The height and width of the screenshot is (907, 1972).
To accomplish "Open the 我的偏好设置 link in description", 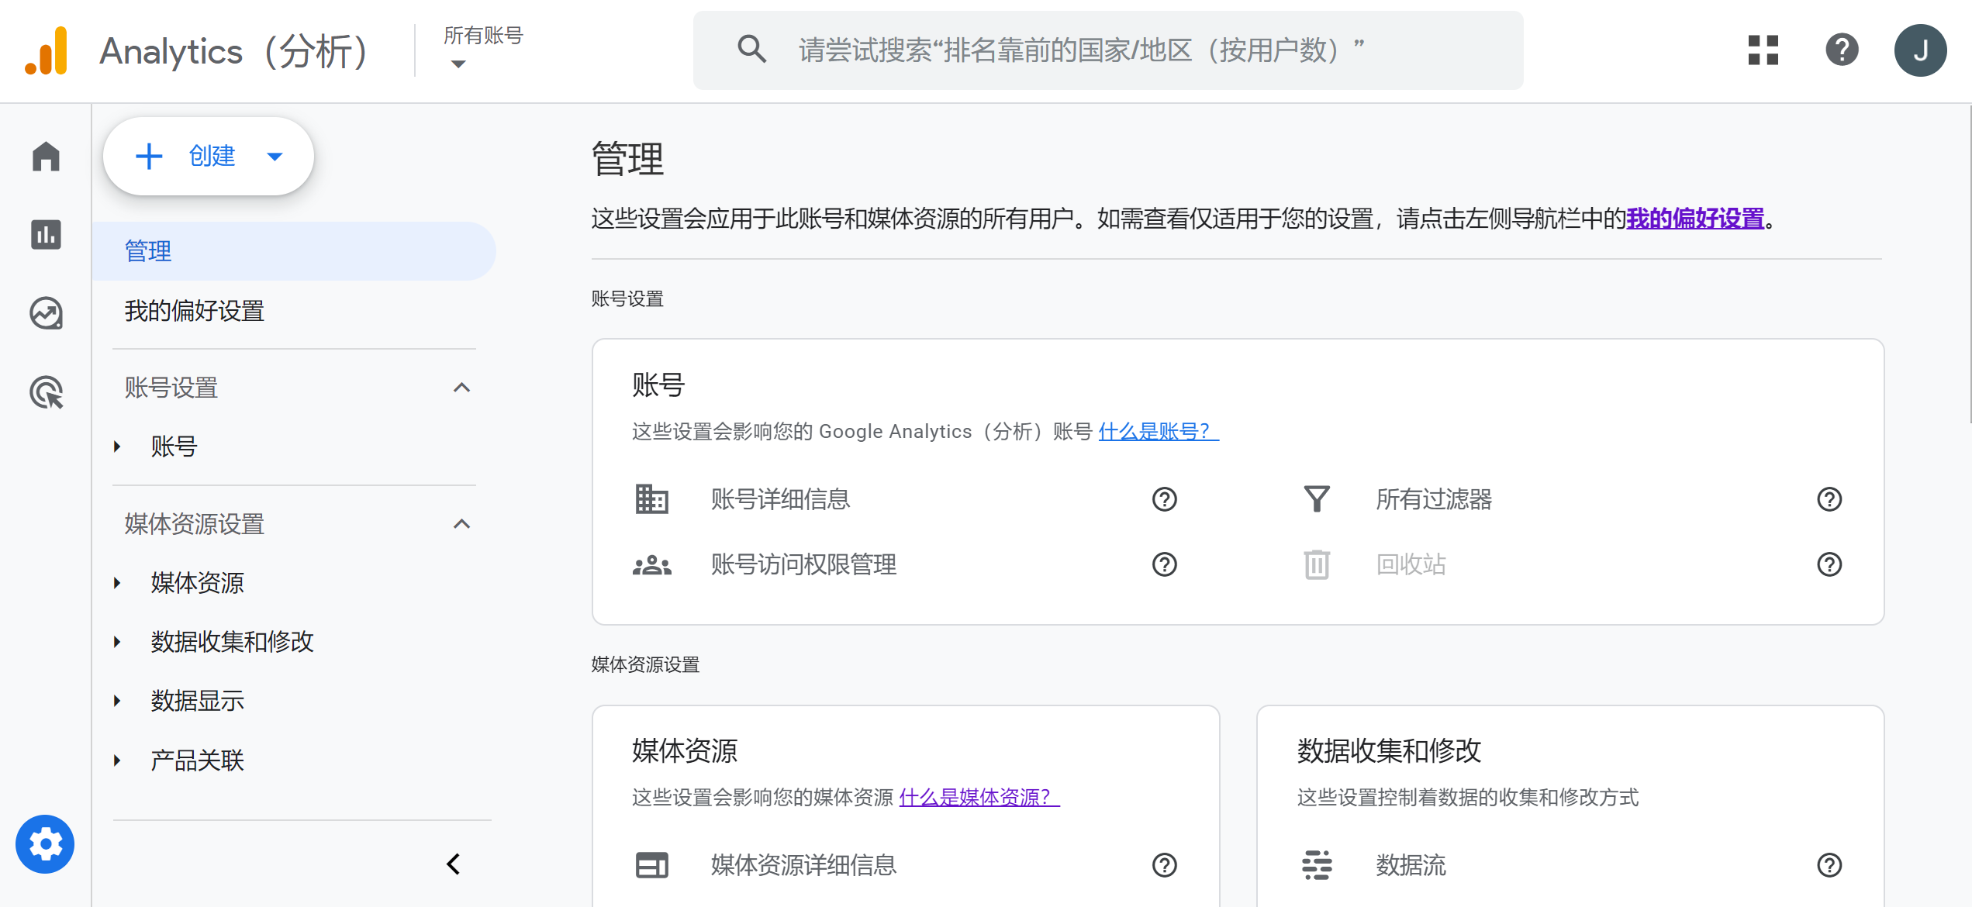I will coord(1695,219).
